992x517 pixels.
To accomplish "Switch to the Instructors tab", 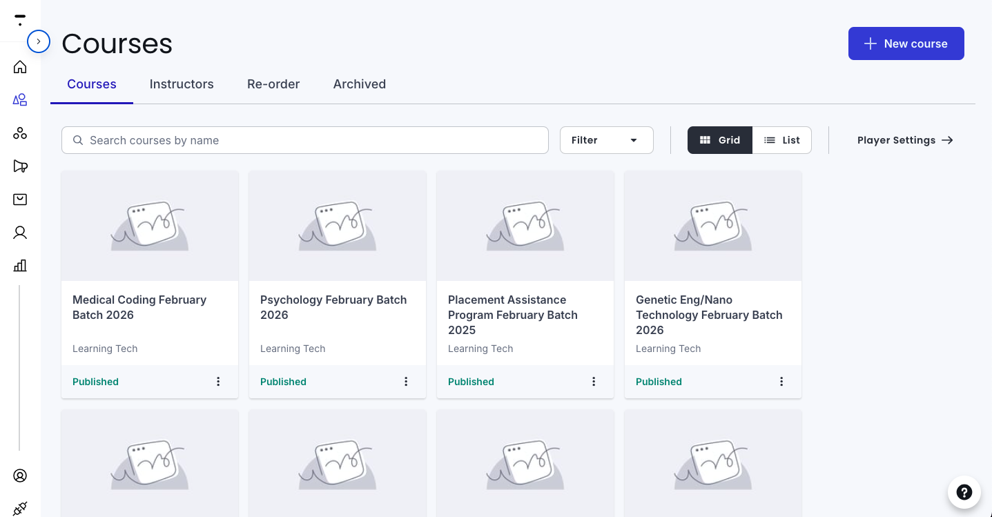I will point(182,84).
